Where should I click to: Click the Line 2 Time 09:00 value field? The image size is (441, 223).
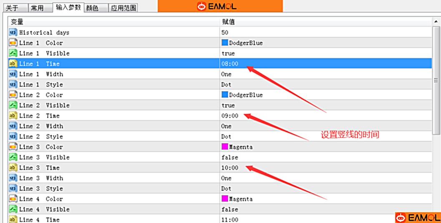[230, 116]
